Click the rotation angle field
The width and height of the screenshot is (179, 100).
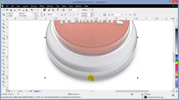coord(53,14)
